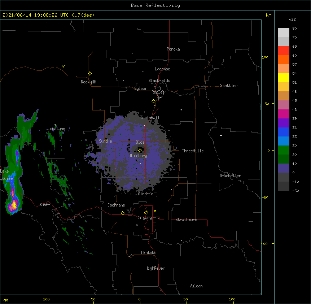Click the -50 tick label on the right axis
Image resolution: width=311 pixels, height=304 pixels.
coord(265,197)
